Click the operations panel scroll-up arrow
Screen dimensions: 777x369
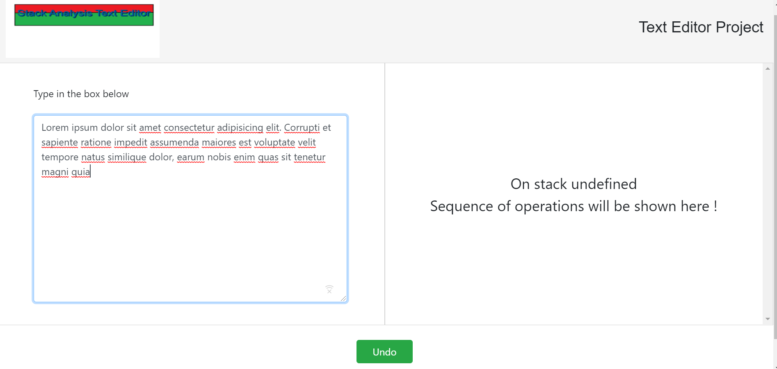point(768,68)
